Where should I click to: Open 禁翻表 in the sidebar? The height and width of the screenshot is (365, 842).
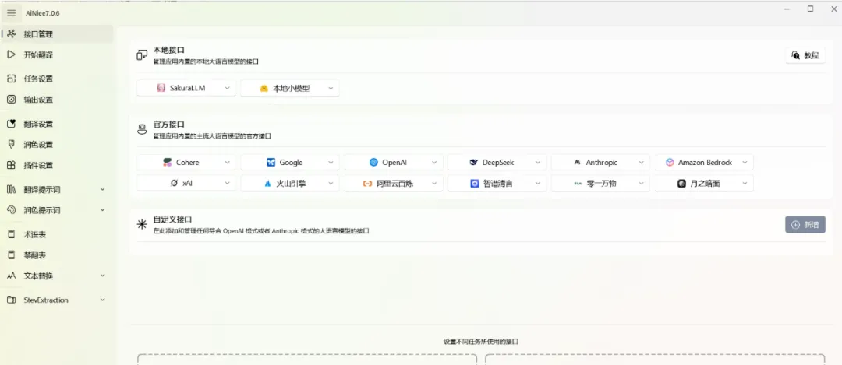tap(56, 255)
